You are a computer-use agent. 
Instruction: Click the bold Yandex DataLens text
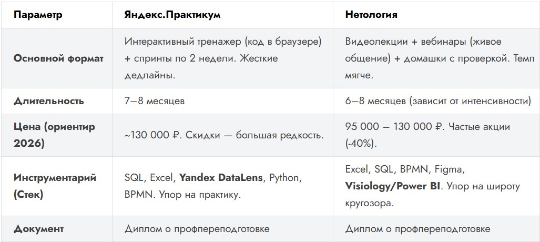221,178
